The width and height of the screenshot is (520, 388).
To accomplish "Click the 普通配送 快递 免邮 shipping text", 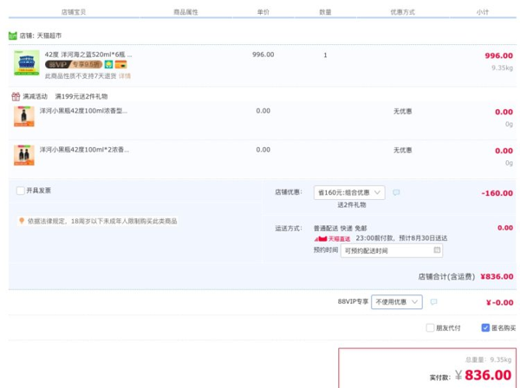I will [341, 229].
